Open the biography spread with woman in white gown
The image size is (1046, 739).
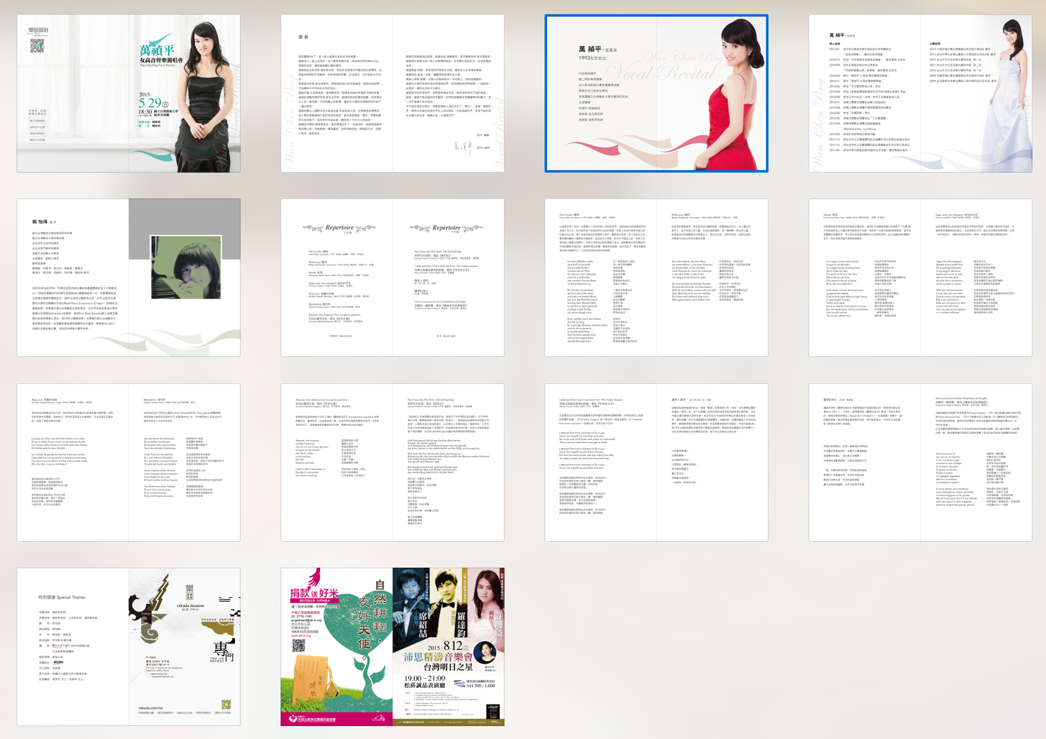(920, 94)
